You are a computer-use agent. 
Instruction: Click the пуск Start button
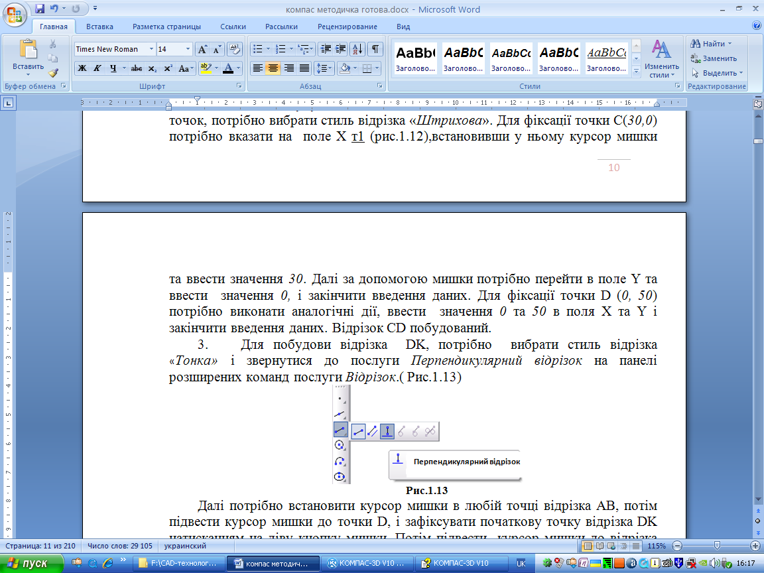click(31, 564)
